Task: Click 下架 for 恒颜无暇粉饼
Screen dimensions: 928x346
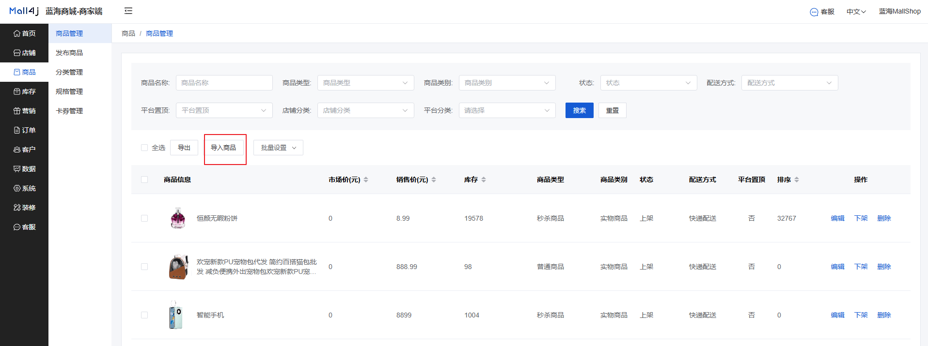Action: click(861, 218)
